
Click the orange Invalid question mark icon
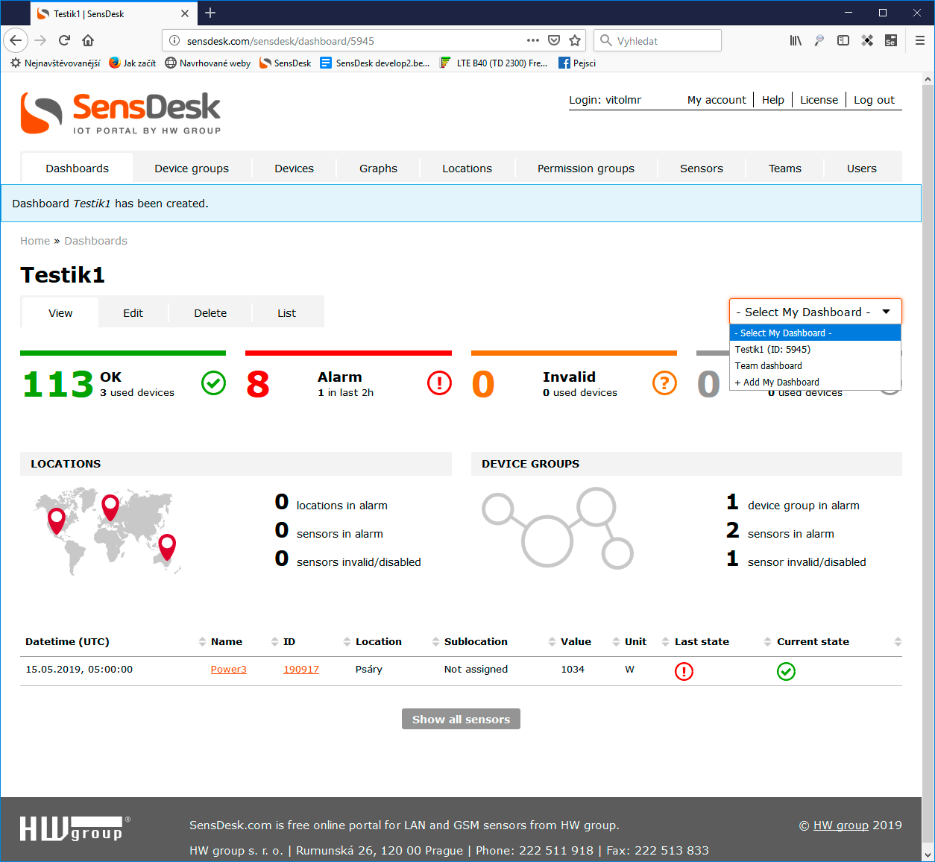coord(664,383)
